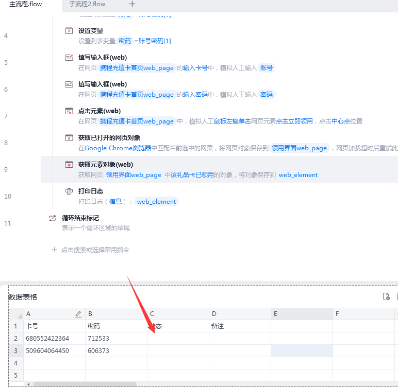Add a new flow tab with plus
Screen dimensions: 398x388
click(132, 4)
